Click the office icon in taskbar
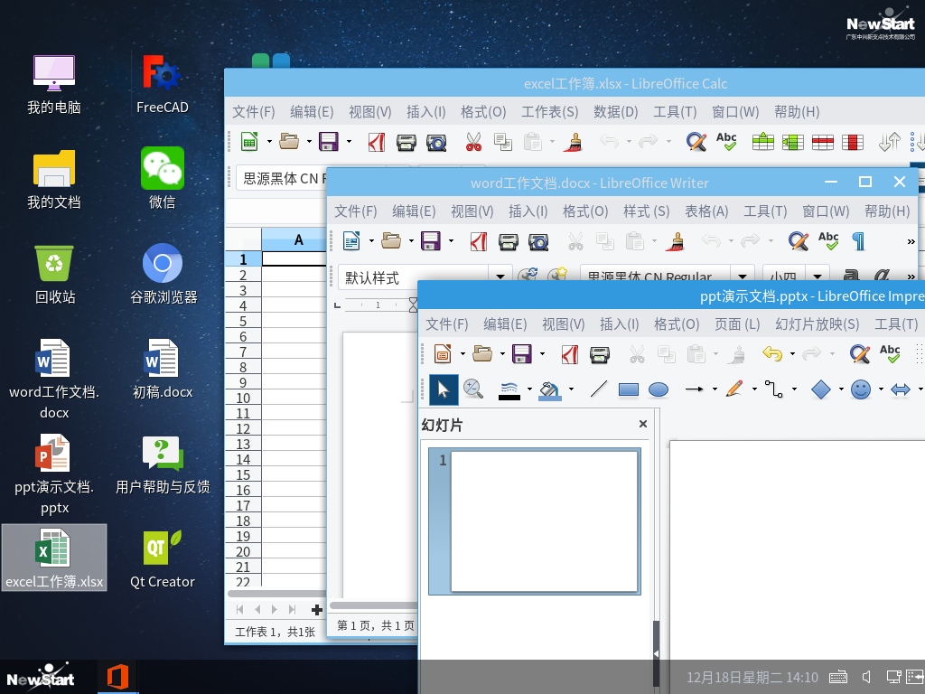Viewport: 925px width, 694px height. (118, 676)
